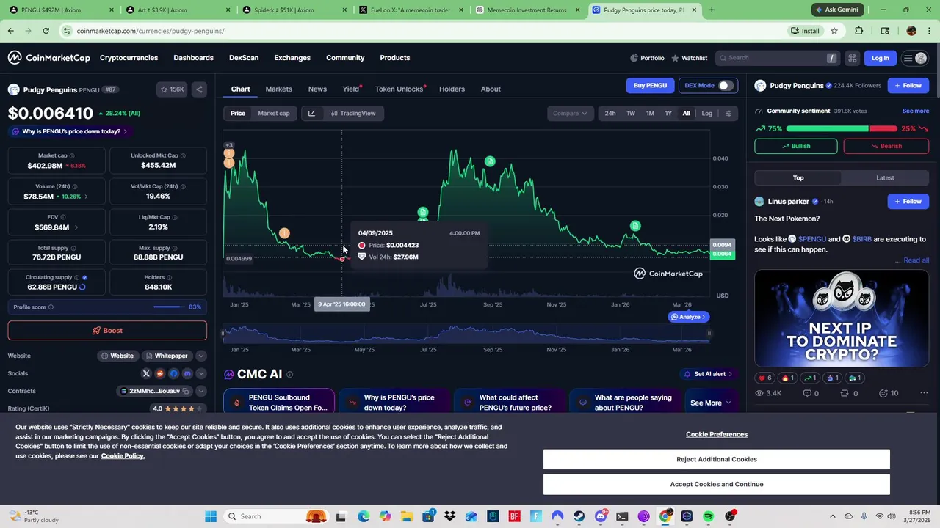Click CMC AI info icon
Viewport: 940px width, 528px height.
(289, 374)
